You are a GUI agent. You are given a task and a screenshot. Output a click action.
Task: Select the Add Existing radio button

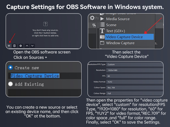11,84
